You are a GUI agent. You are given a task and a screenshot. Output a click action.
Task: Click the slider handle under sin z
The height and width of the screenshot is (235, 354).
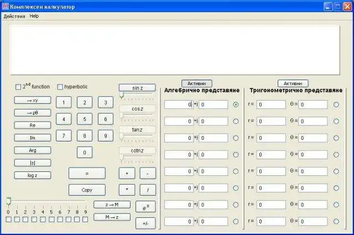coord(122,95)
